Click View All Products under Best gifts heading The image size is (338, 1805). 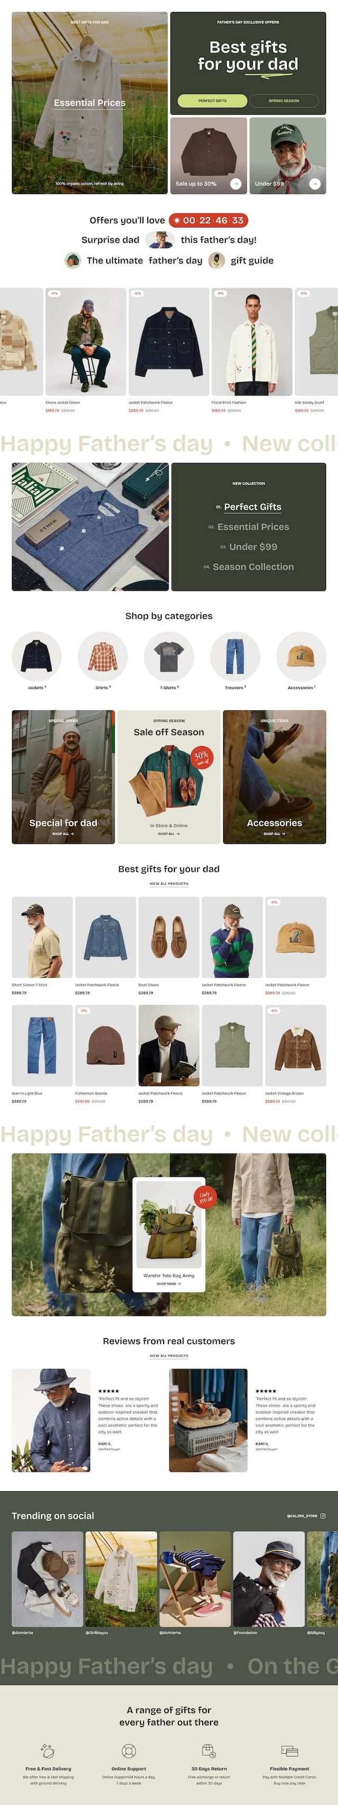point(168,883)
